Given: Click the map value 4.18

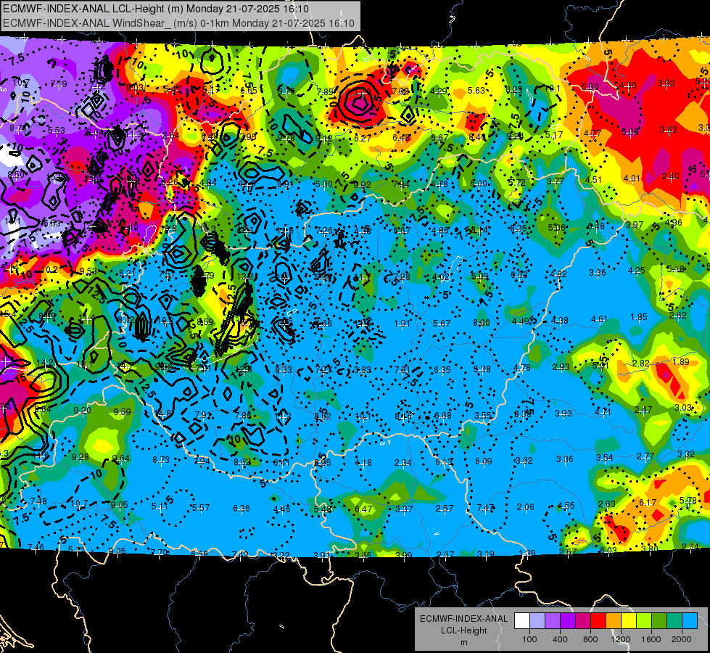Looking at the screenshot, I should [363, 463].
